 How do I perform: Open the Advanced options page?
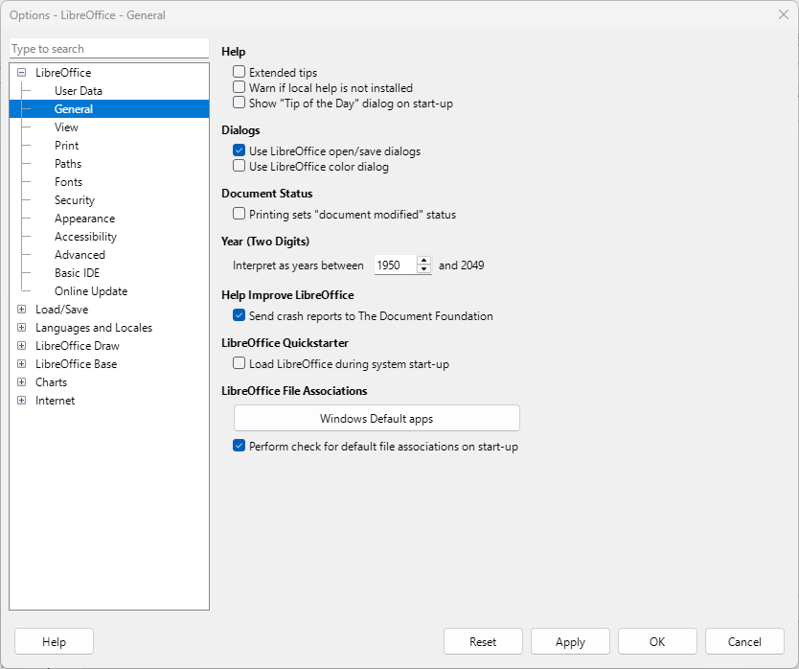[x=80, y=254]
